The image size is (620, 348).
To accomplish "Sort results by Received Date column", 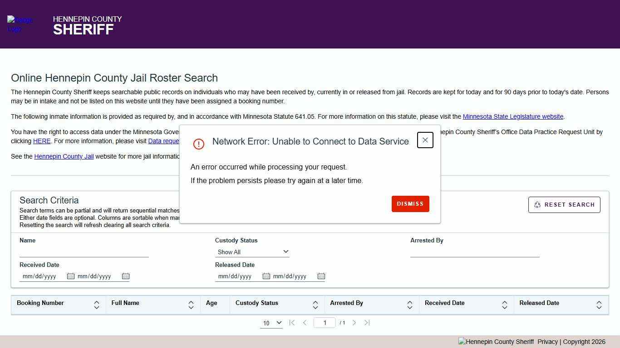I will 504,305.
